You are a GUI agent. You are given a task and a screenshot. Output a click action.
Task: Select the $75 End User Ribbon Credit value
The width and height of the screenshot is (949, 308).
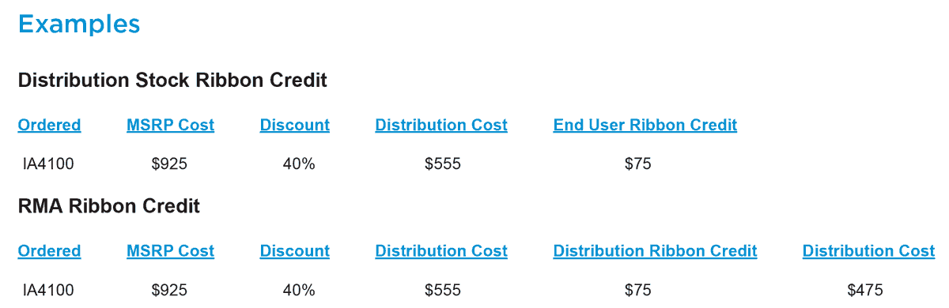(x=637, y=164)
